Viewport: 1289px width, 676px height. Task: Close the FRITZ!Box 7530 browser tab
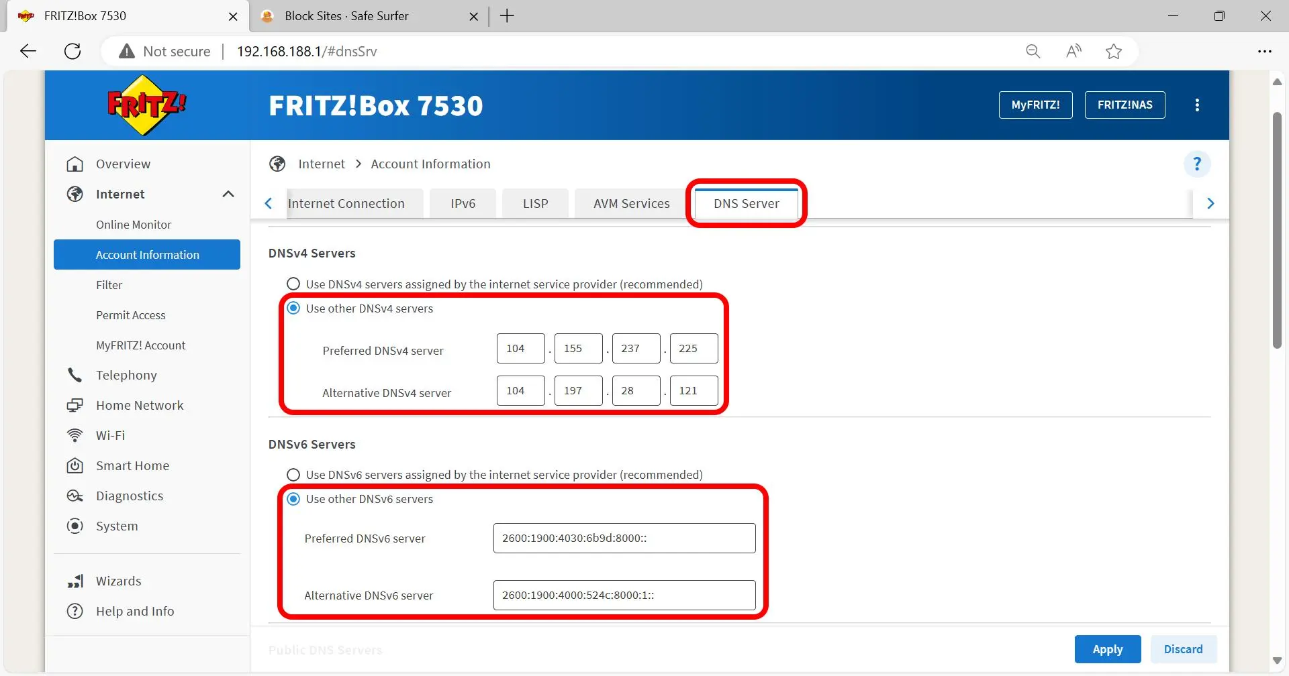click(234, 16)
